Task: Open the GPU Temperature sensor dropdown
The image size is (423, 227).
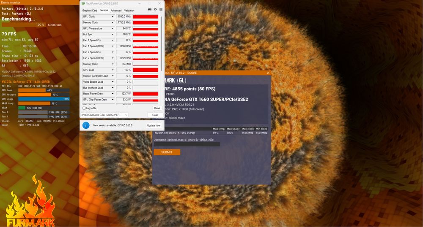Action: click(x=113, y=29)
